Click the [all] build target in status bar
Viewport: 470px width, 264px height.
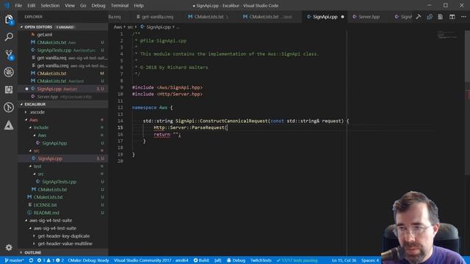(218, 260)
